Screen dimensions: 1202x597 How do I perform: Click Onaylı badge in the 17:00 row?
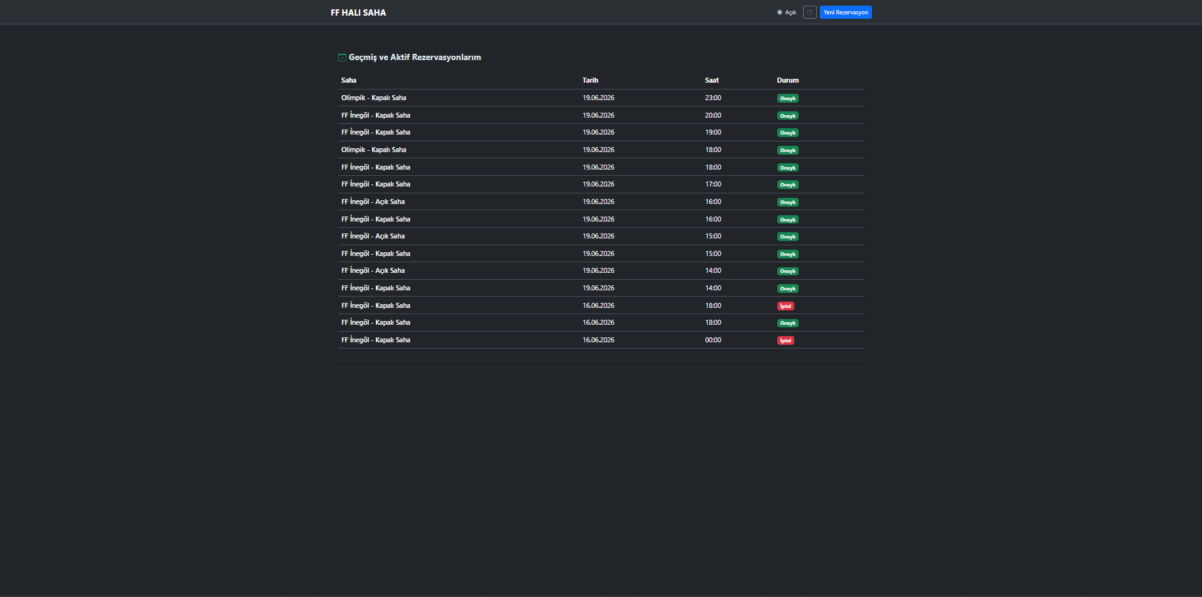tap(787, 185)
